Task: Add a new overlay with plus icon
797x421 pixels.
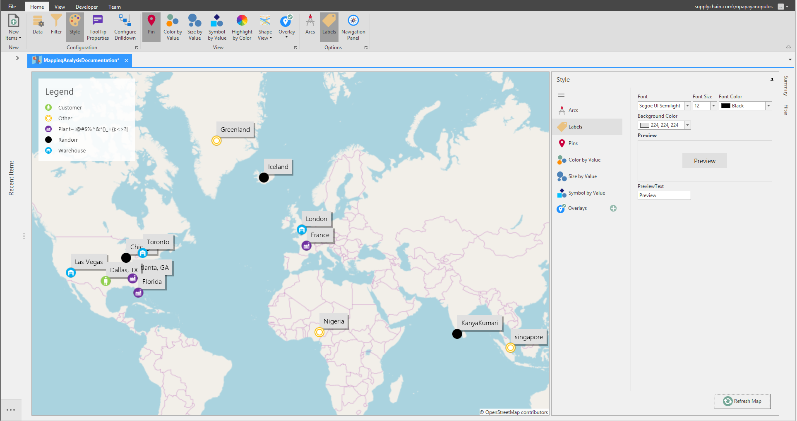Action: tap(613, 208)
